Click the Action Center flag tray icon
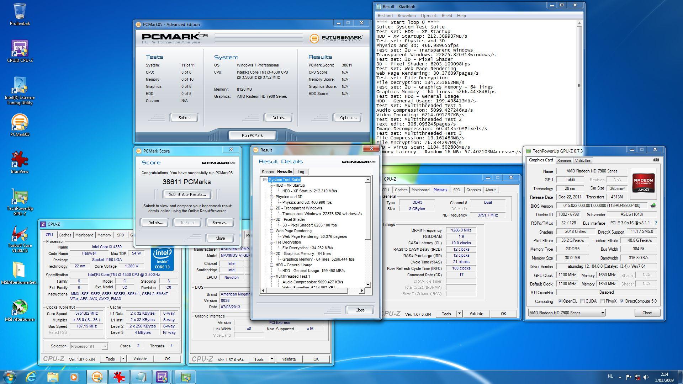 pos(629,377)
